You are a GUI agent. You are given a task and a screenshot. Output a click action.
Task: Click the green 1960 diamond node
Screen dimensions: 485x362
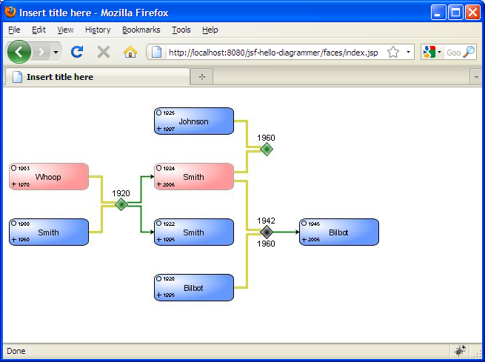point(267,149)
